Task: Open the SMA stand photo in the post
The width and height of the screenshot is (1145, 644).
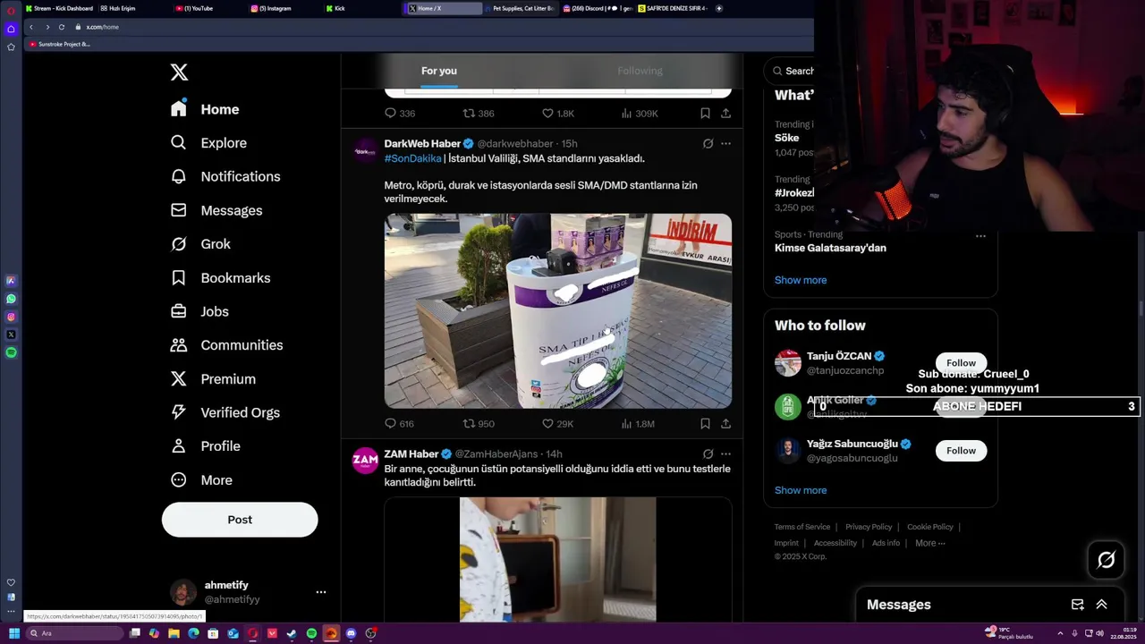Action: coord(558,311)
